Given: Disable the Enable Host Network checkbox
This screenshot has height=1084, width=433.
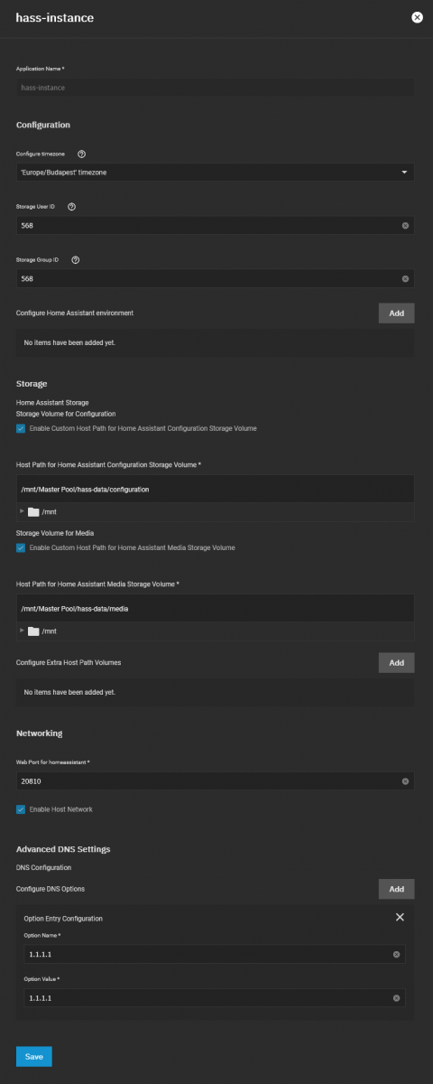Looking at the screenshot, I should [21, 809].
